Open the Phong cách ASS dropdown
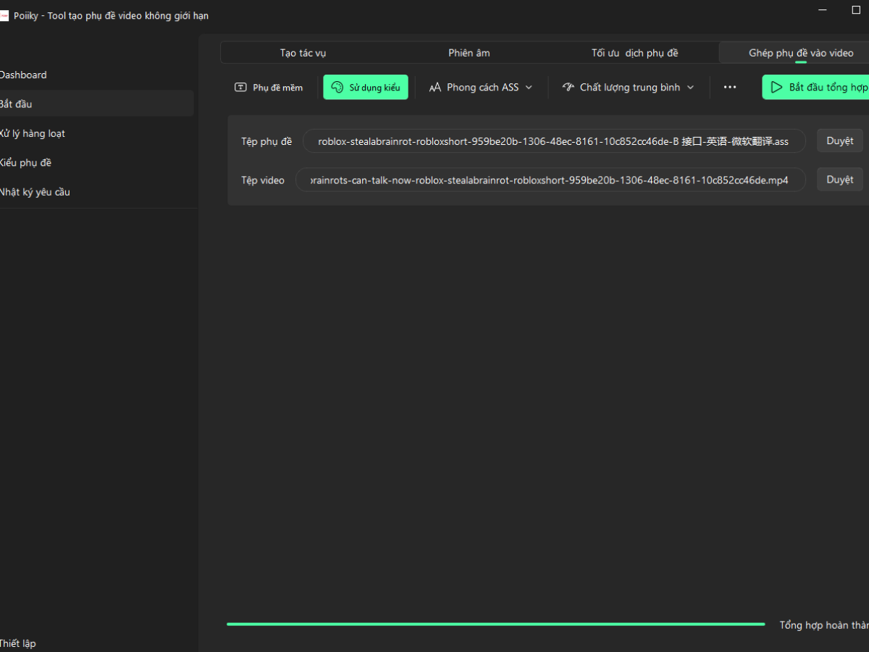This screenshot has width=869, height=652. coord(481,88)
